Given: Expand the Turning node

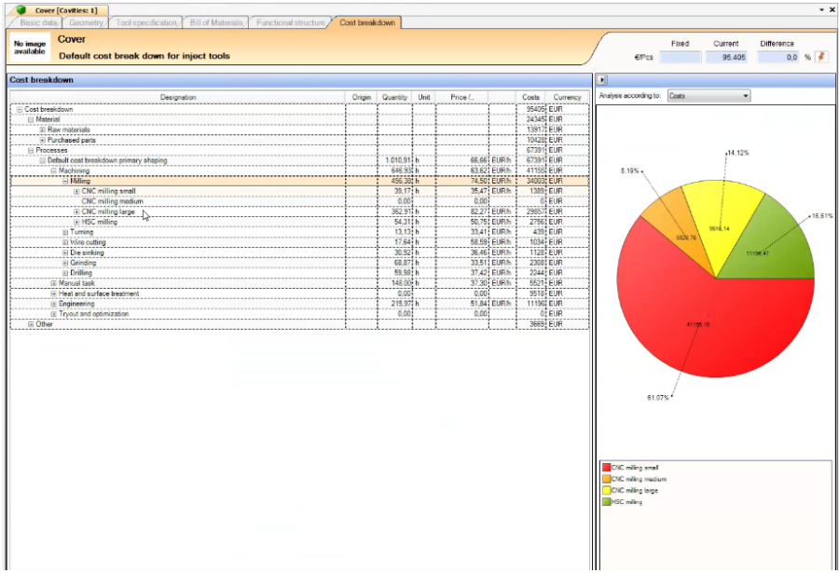Looking at the screenshot, I should tap(64, 233).
